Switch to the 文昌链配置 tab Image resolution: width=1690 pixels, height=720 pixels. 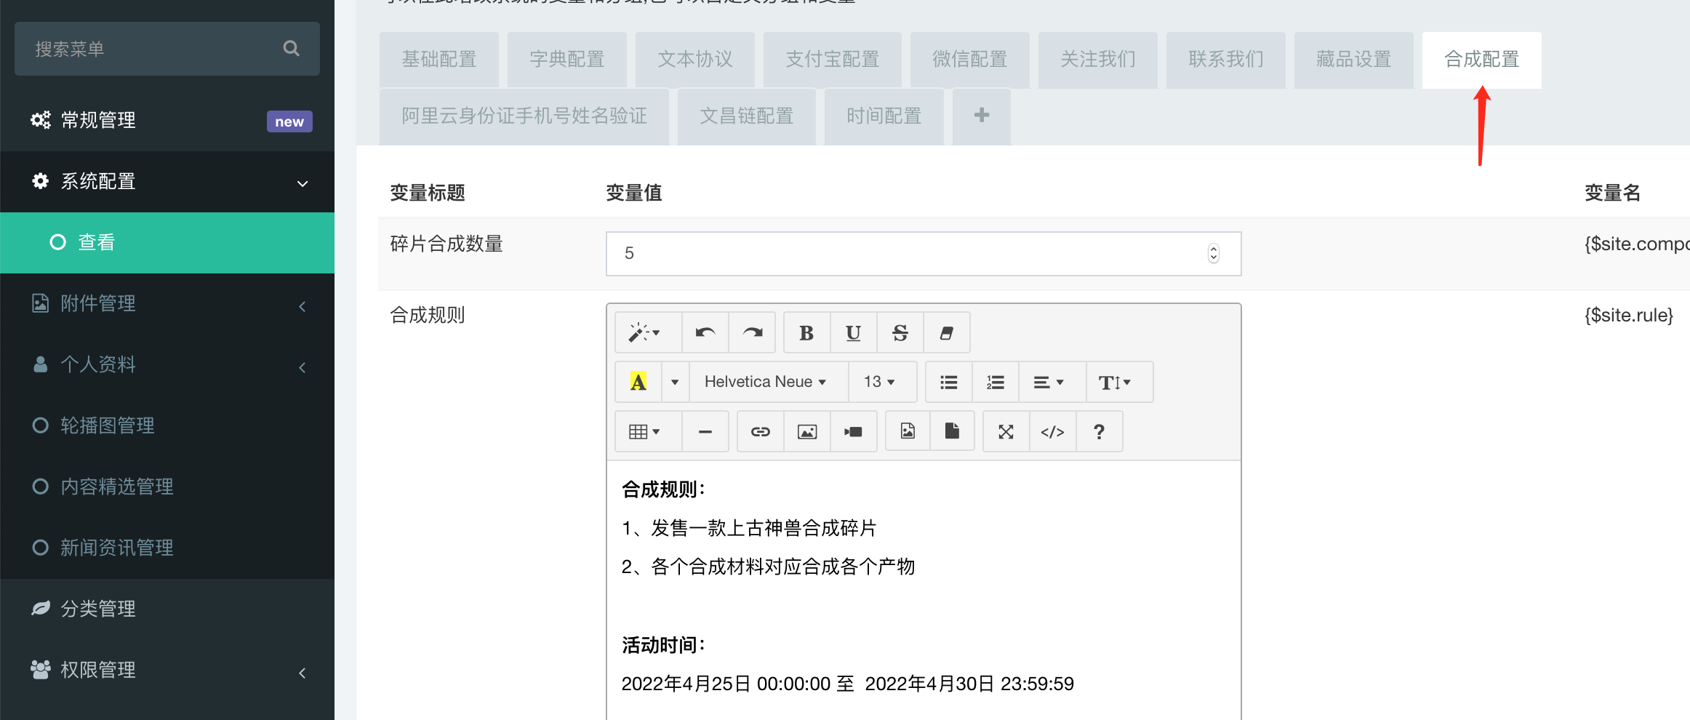747,116
